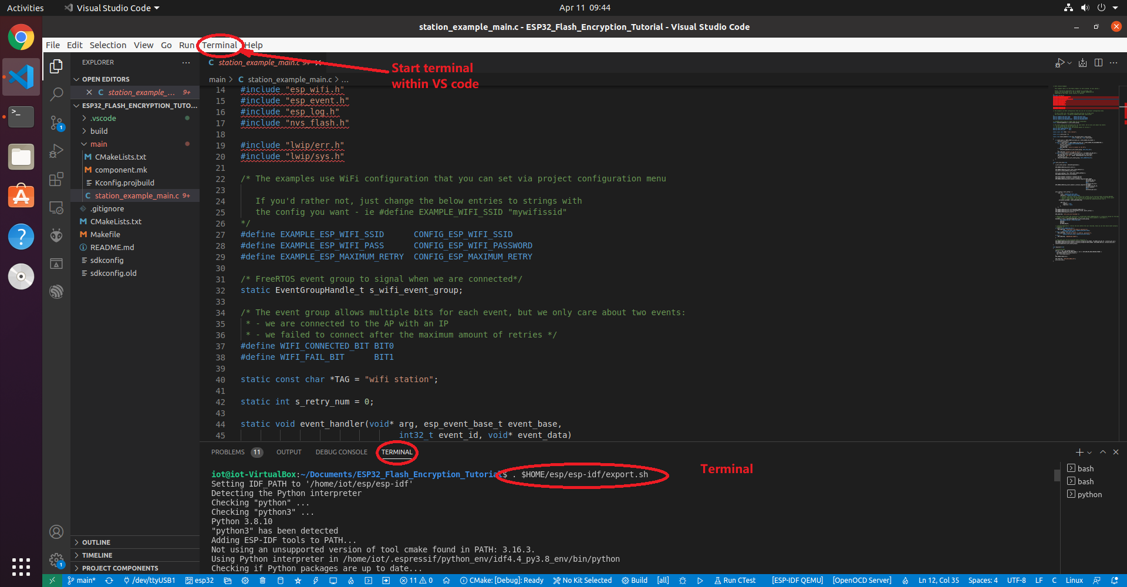Maximize the terminal panel size
This screenshot has height=587, width=1127.
[x=1103, y=452]
